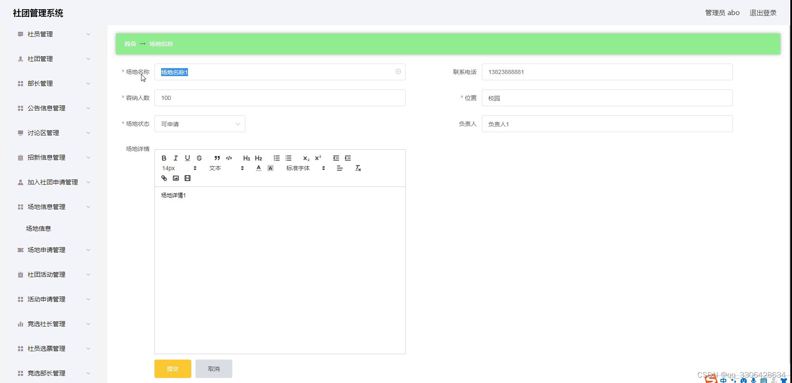
Task: Expand the 公告信息管理 sidebar menu
Action: (53, 108)
